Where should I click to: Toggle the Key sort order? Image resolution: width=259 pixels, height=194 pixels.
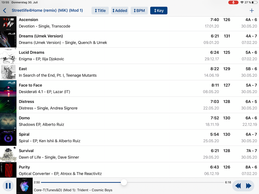coord(159,11)
